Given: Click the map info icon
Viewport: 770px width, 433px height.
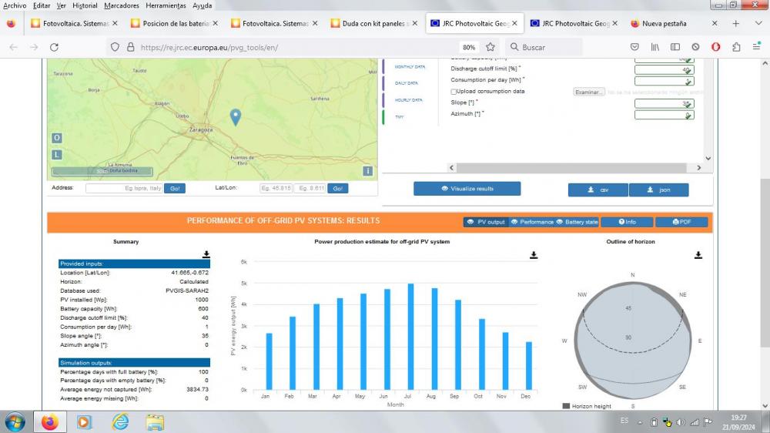Looking at the screenshot, I should [367, 171].
